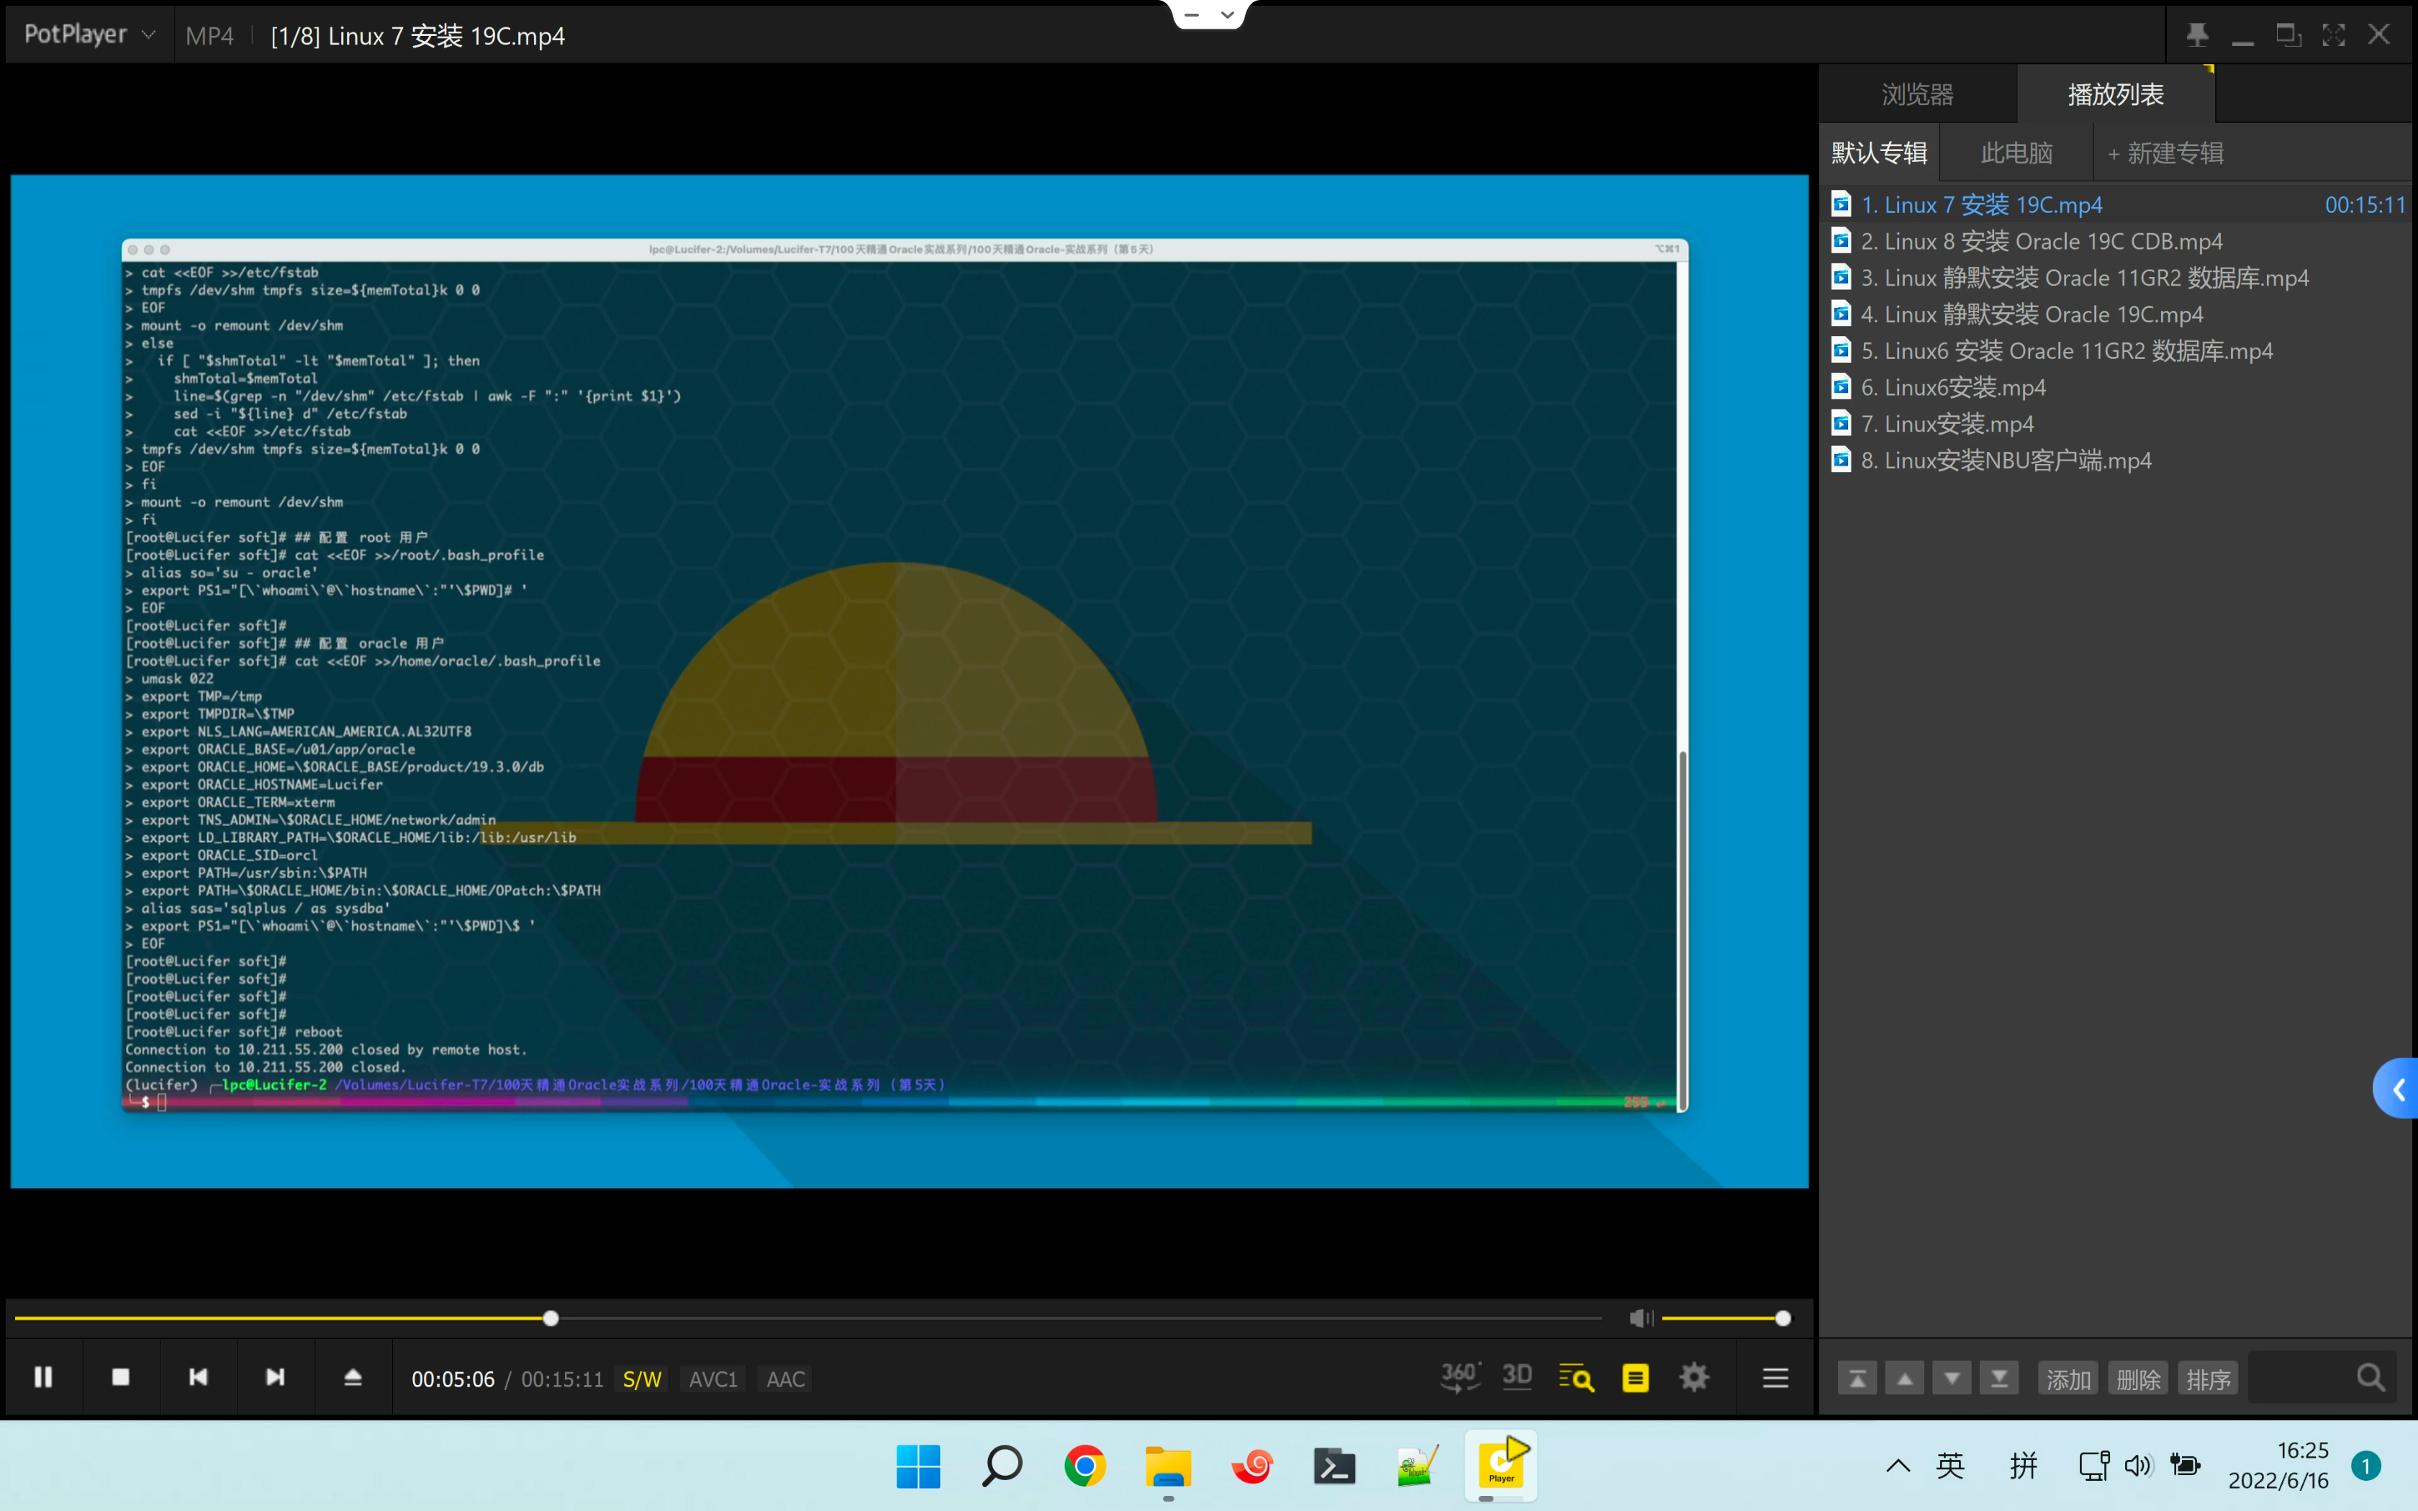Image resolution: width=2418 pixels, height=1511 pixels.
Task: Open the PotPlayer main menu dropdown
Action: pyautogui.click(x=89, y=35)
